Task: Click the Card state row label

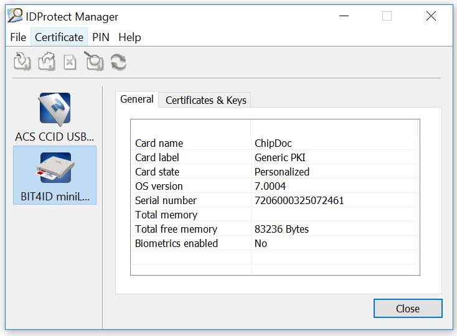Action: point(157,172)
